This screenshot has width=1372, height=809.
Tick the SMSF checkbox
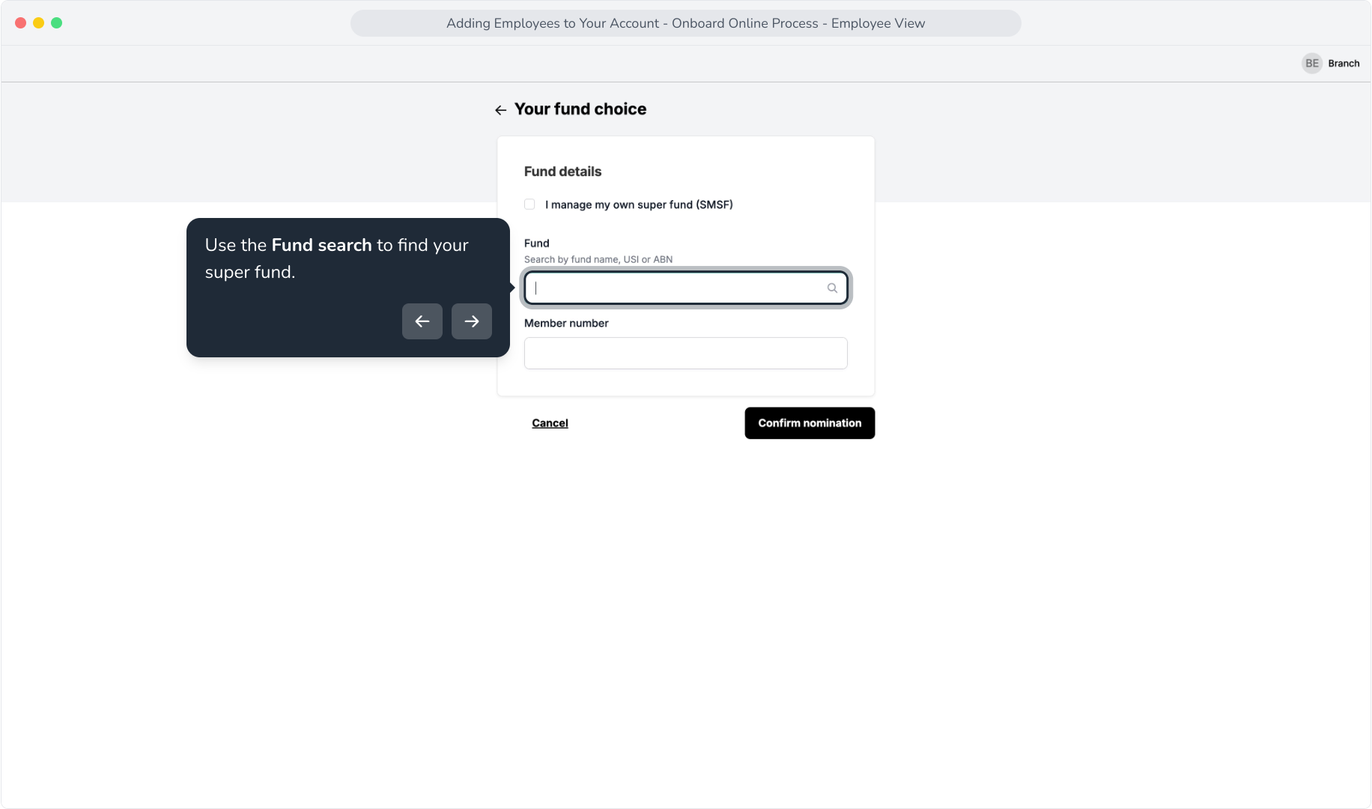(529, 204)
